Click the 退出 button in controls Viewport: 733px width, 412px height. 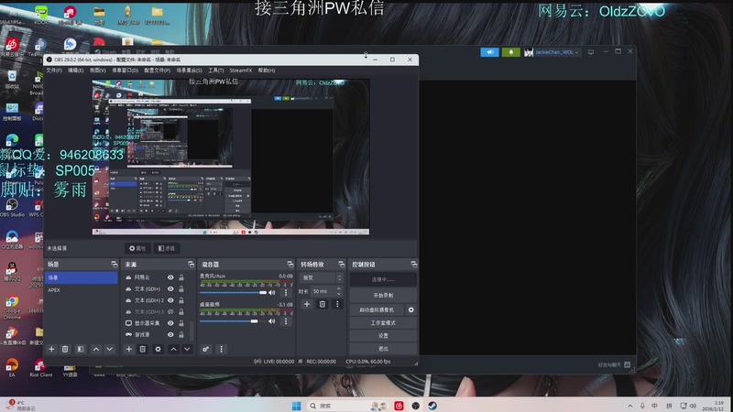[383, 349]
